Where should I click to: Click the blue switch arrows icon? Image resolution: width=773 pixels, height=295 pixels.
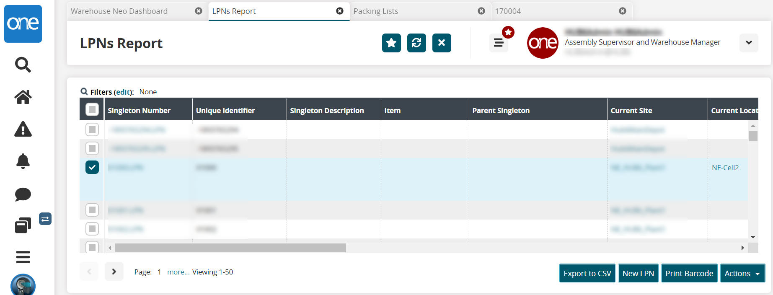click(x=45, y=219)
